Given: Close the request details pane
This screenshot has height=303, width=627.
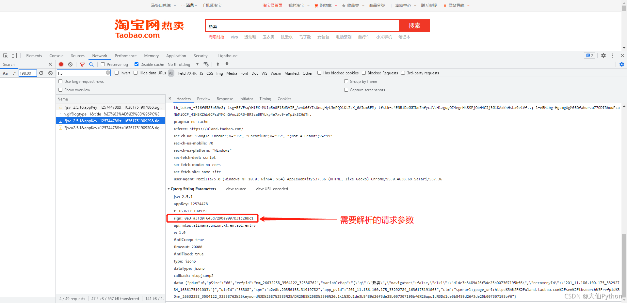Looking at the screenshot, I should (170, 98).
